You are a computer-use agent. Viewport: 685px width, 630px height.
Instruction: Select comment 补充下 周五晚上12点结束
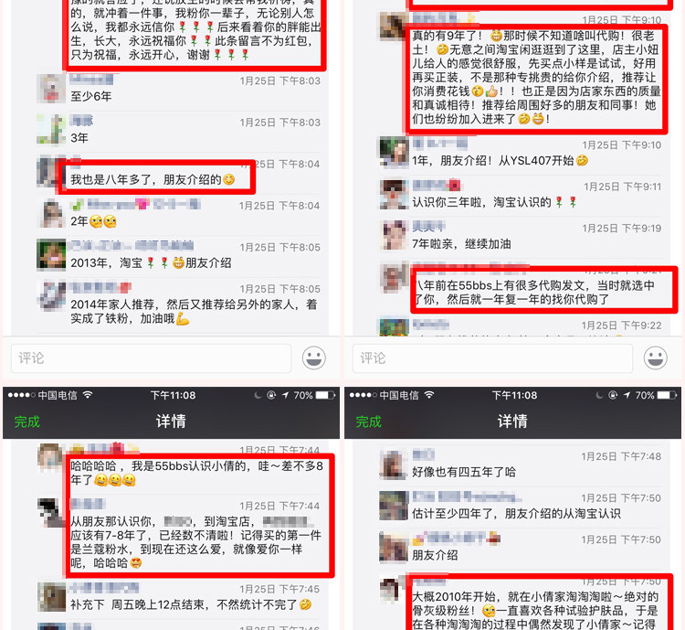pyautogui.click(x=191, y=604)
